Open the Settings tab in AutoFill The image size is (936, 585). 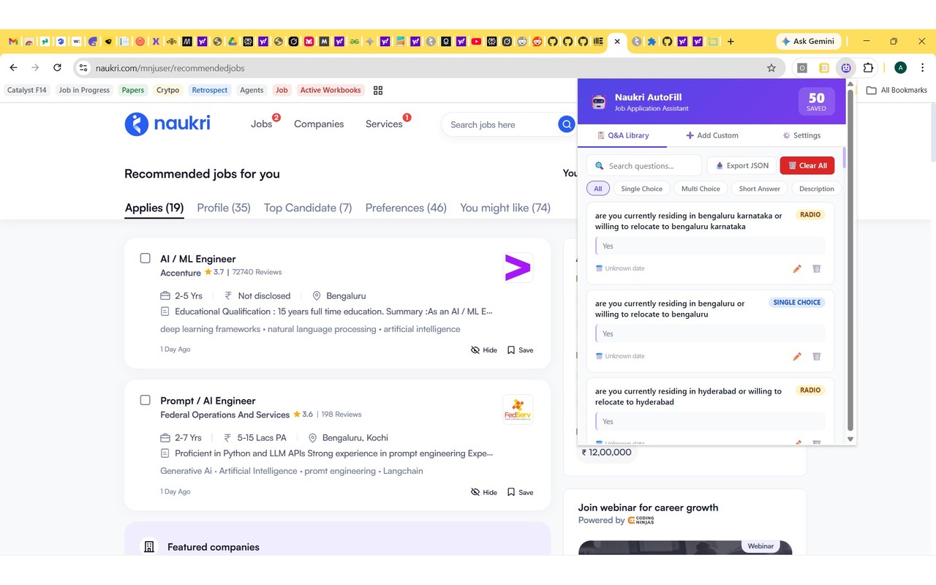(801, 135)
